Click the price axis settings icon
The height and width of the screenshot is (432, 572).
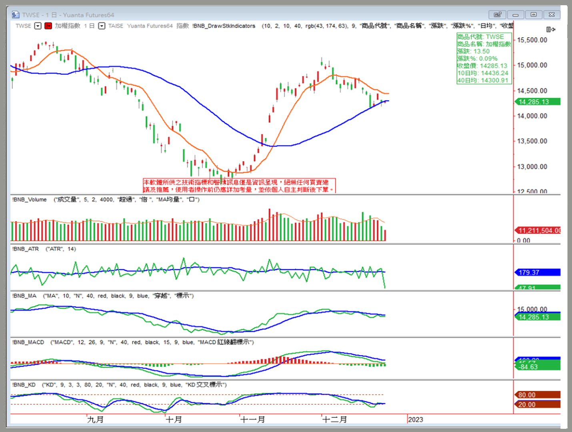click(x=550, y=29)
